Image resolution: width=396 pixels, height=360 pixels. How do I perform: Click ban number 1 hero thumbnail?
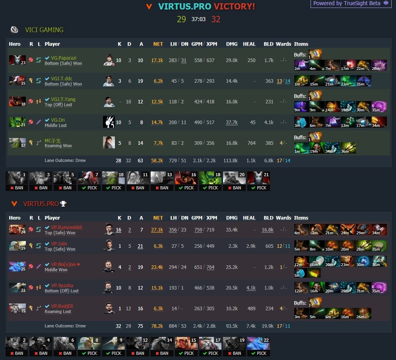(17, 178)
